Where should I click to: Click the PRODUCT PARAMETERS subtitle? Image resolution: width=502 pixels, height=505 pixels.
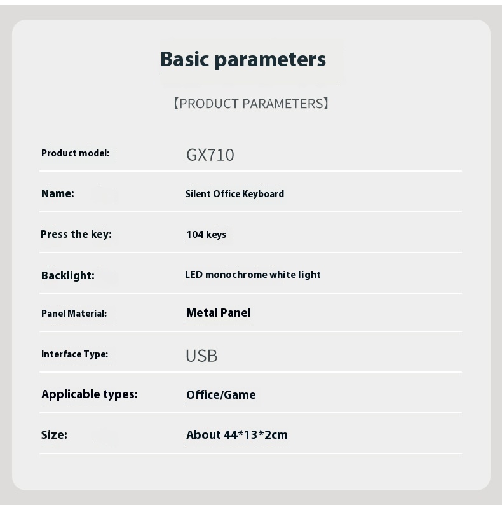pyautogui.click(x=251, y=104)
